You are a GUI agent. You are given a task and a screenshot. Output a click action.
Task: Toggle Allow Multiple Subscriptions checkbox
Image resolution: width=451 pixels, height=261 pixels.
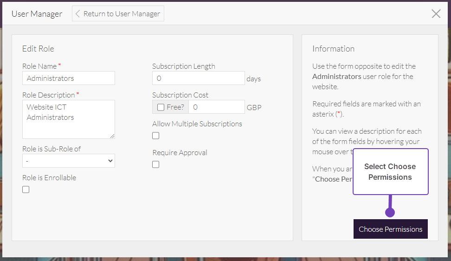156,136
